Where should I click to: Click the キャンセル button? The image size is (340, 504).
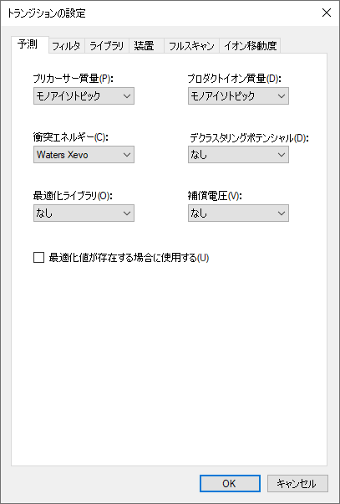297,483
